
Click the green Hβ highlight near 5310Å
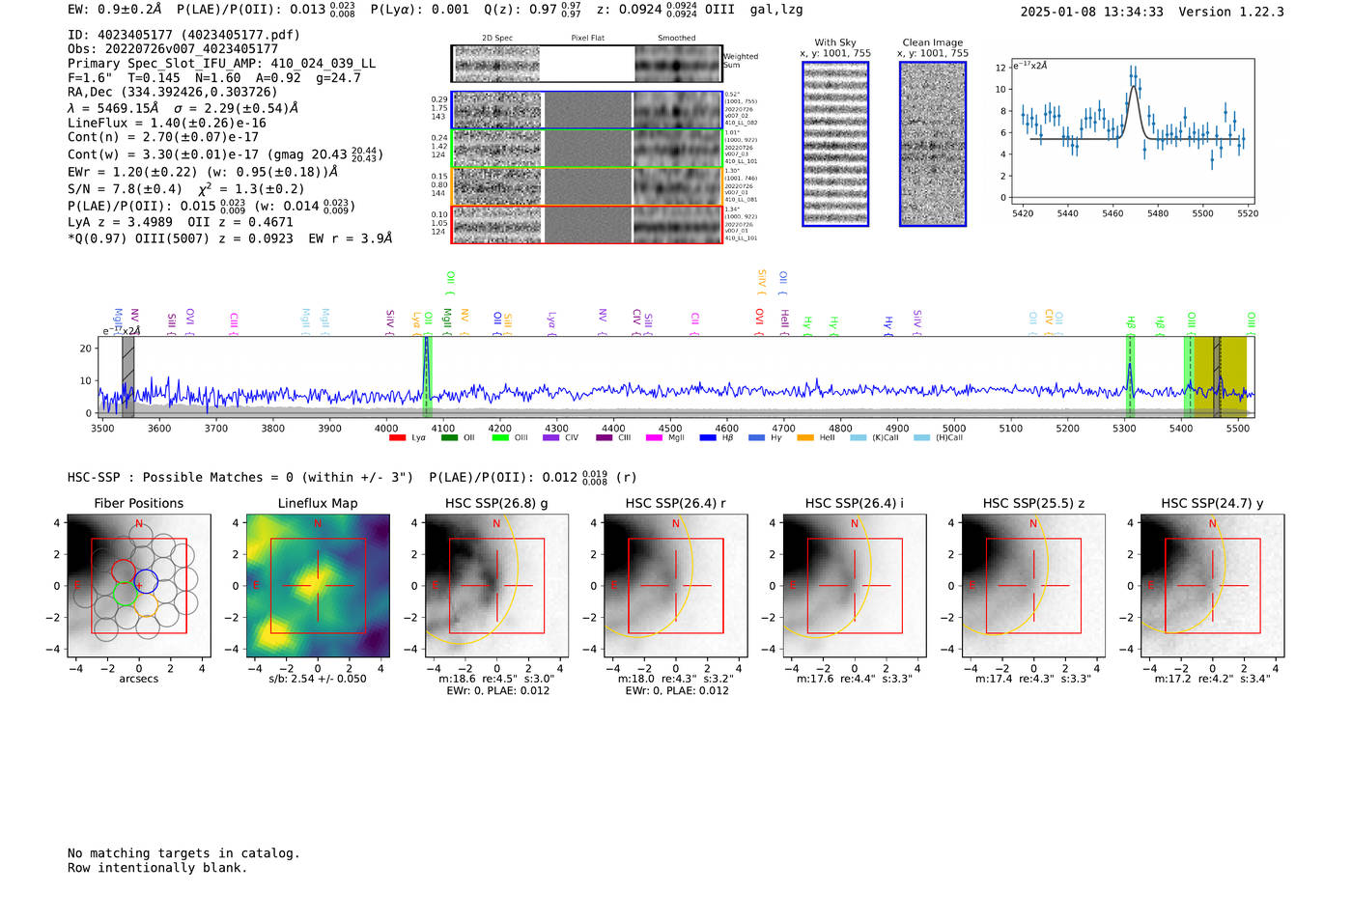click(1130, 376)
